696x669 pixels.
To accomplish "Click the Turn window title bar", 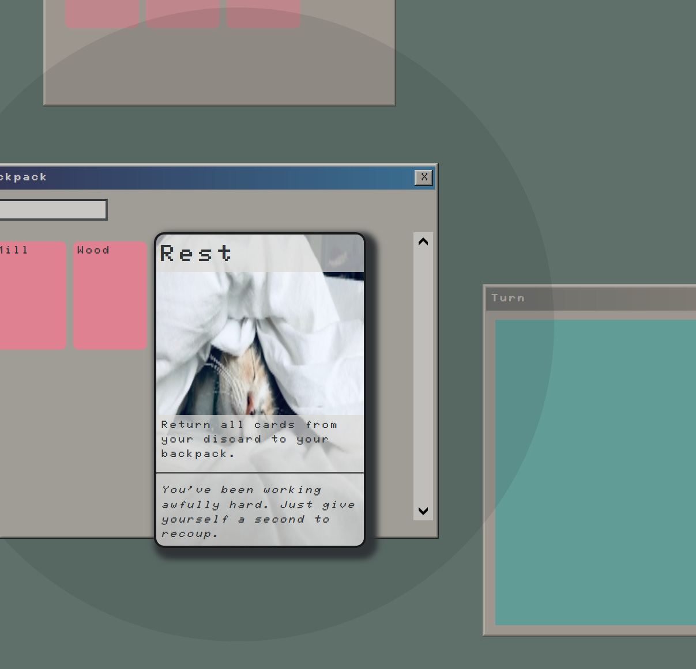I will [x=590, y=298].
